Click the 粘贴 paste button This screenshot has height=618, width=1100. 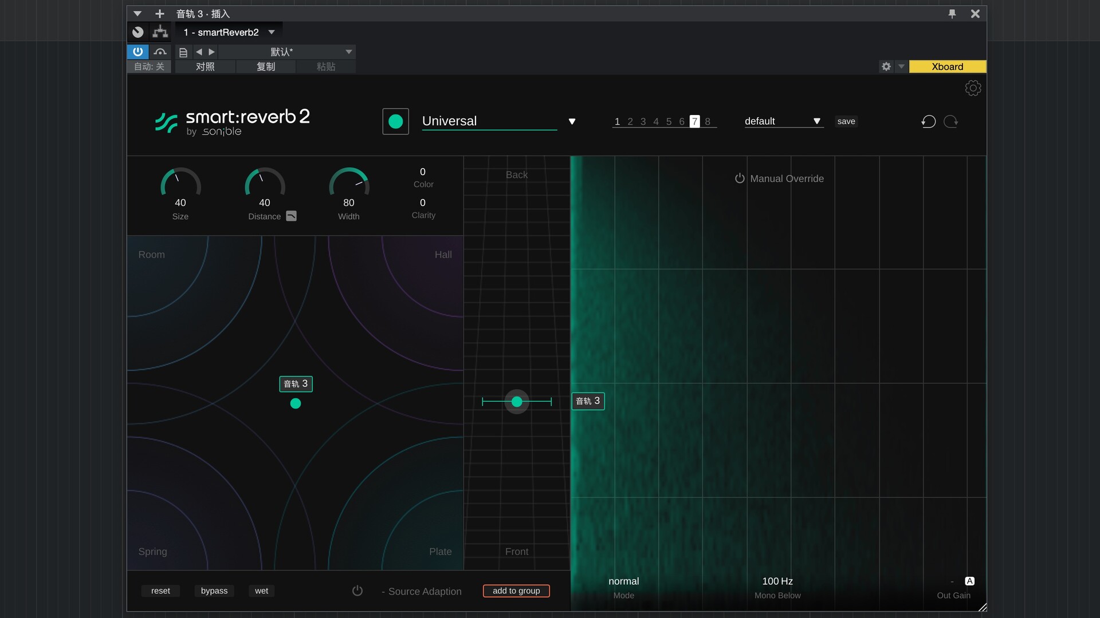click(x=326, y=66)
